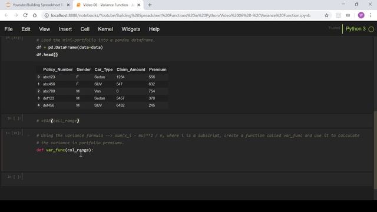
Task: Open the View menu
Action: click(45, 29)
